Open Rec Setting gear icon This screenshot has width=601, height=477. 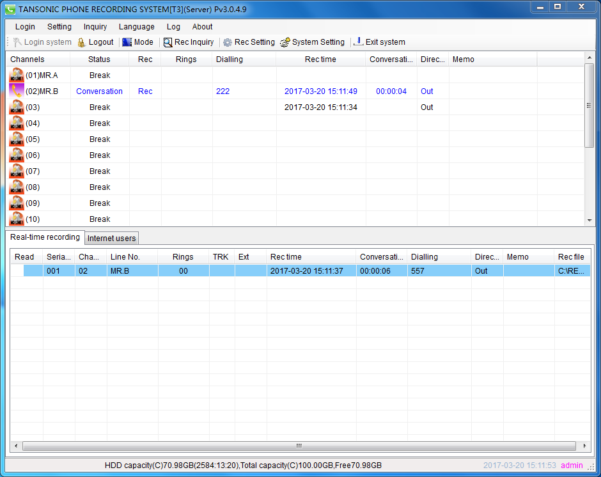pos(228,42)
